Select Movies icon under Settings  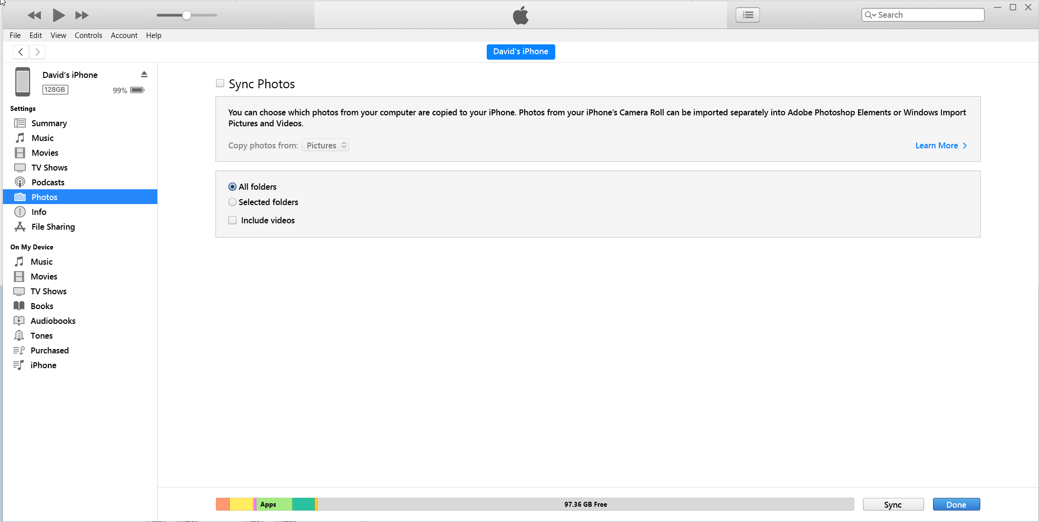20,153
